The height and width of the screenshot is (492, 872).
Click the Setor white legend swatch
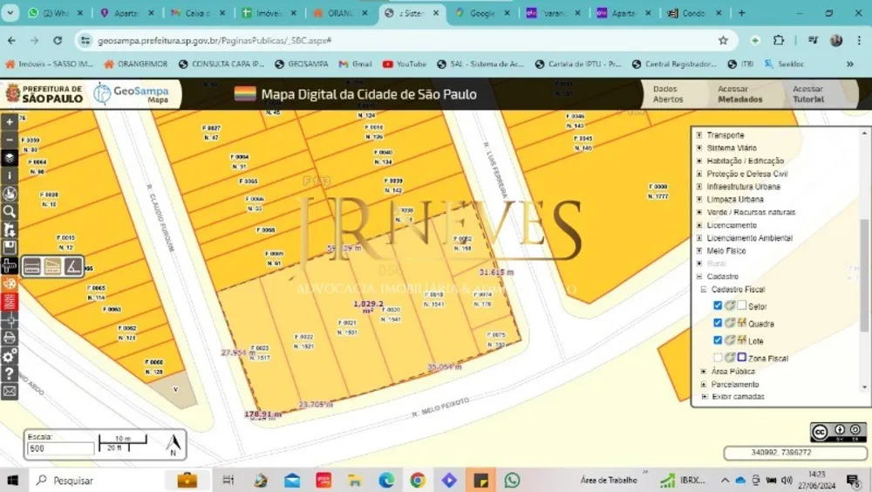tap(742, 305)
